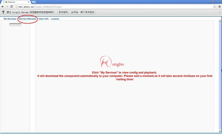Image resolution: width=222 pixels, height=134 pixels.
Task: Click the Logout link
Action: [55, 19]
